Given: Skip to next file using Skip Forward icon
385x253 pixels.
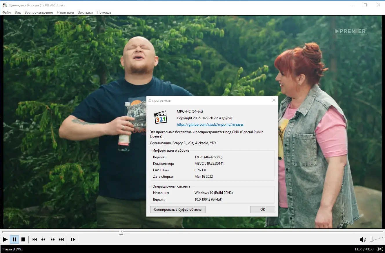Looking at the screenshot, I should point(61,239).
